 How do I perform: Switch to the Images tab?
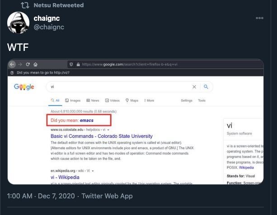tap(73, 101)
